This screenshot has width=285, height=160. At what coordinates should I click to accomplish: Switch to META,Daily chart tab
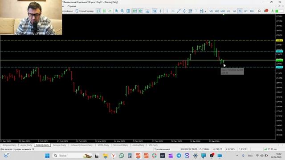click(103, 145)
